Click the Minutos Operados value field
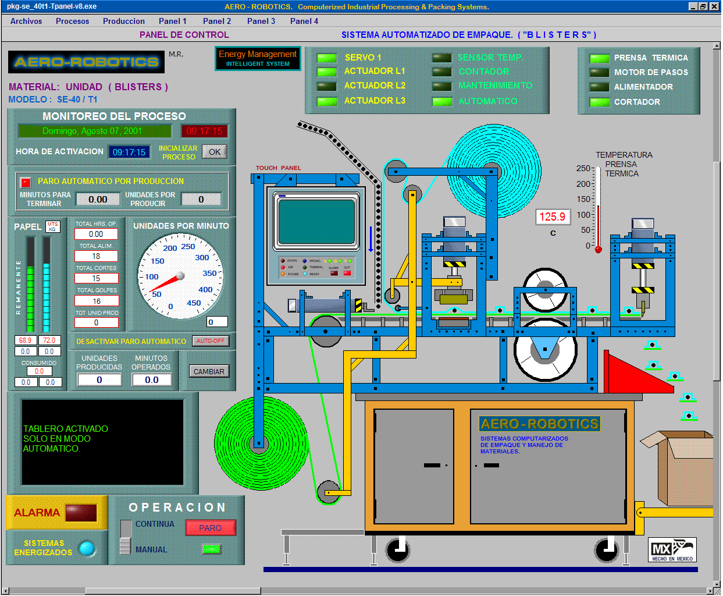723x596 pixels. coord(151,379)
